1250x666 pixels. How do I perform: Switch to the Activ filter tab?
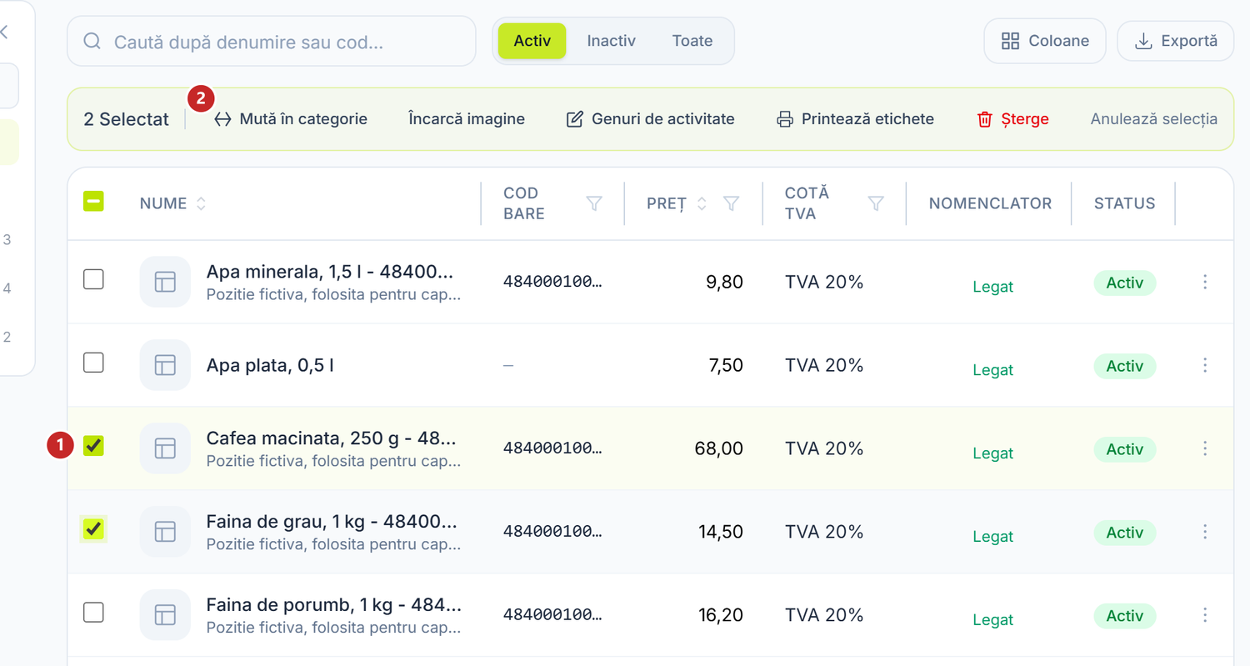pos(532,41)
